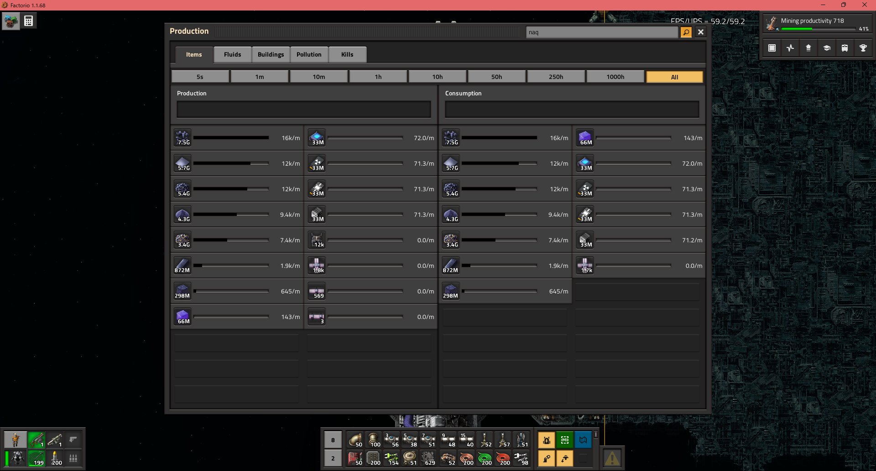Select the 10h time range
Image resolution: width=876 pixels, height=471 pixels.
tap(438, 77)
